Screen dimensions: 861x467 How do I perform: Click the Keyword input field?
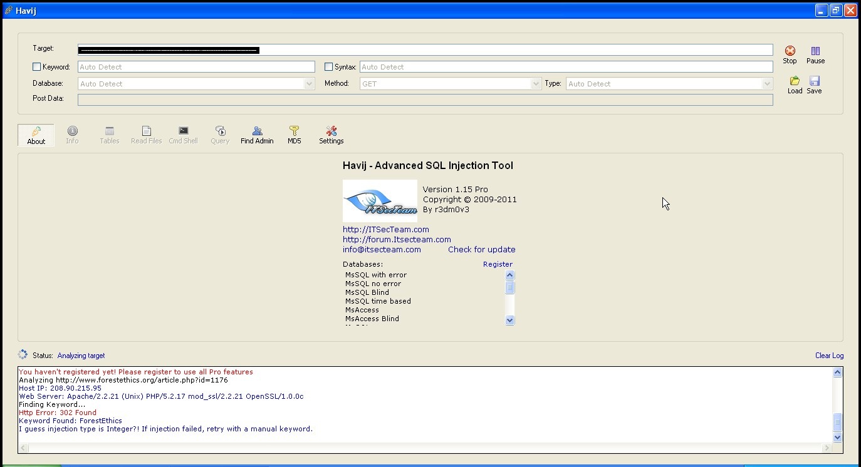click(x=196, y=67)
